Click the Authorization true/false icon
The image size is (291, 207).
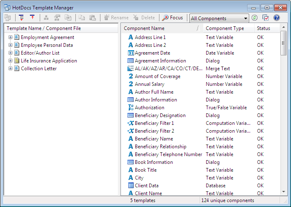click(131, 108)
